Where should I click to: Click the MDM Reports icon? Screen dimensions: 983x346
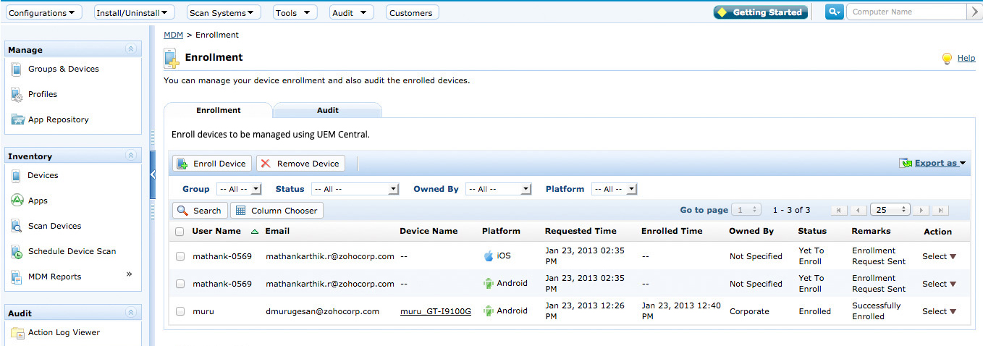(17, 277)
